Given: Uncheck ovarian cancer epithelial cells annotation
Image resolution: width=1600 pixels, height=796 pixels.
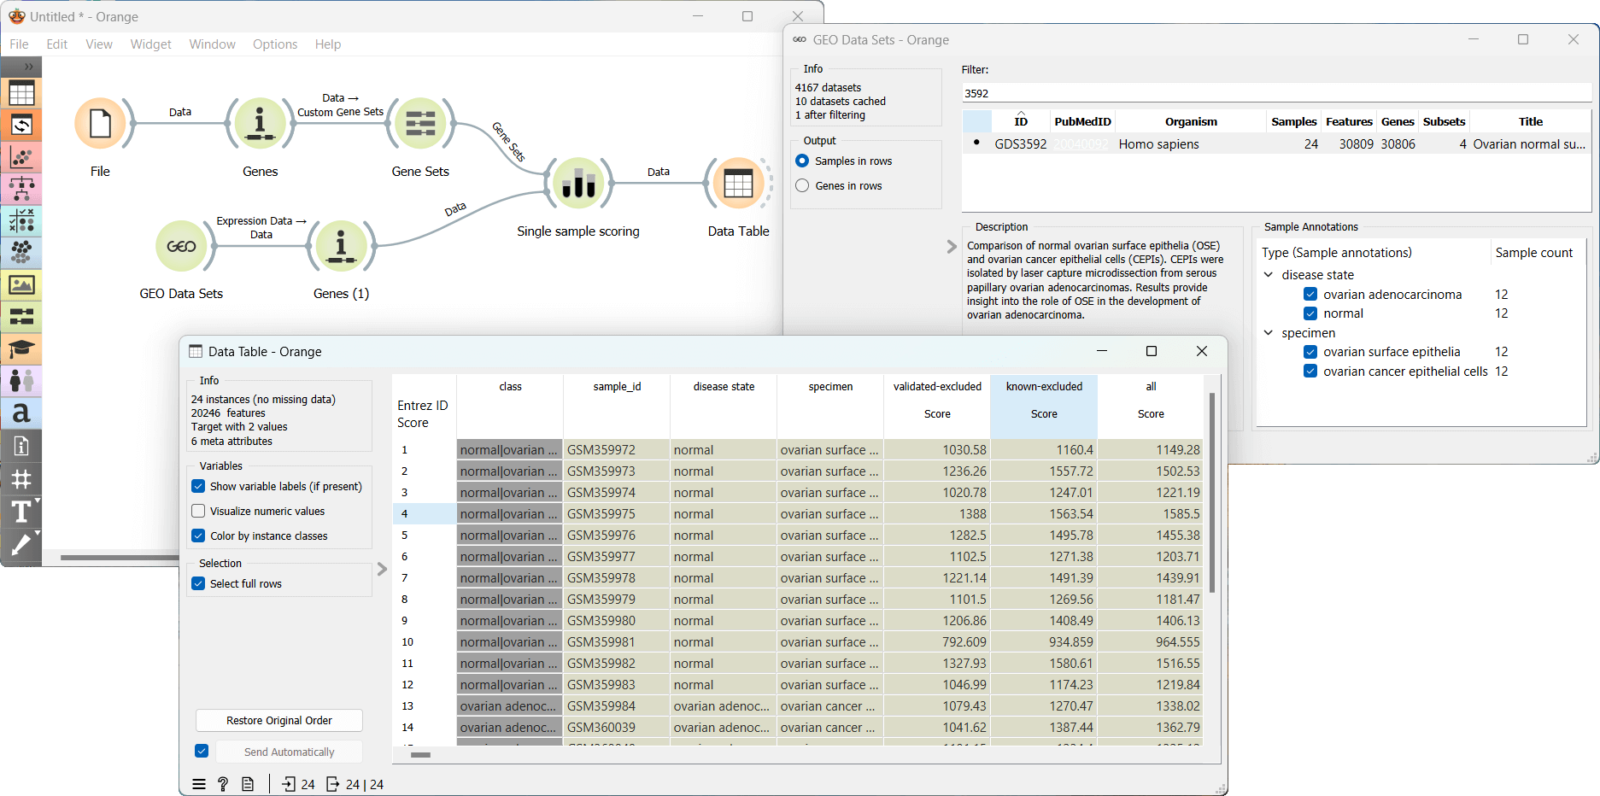Looking at the screenshot, I should [x=1310, y=371].
